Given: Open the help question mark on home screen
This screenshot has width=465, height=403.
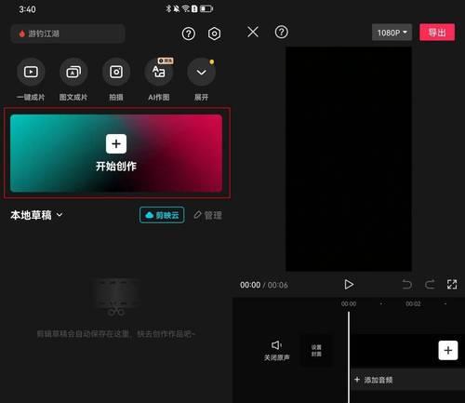Looking at the screenshot, I should point(189,34).
